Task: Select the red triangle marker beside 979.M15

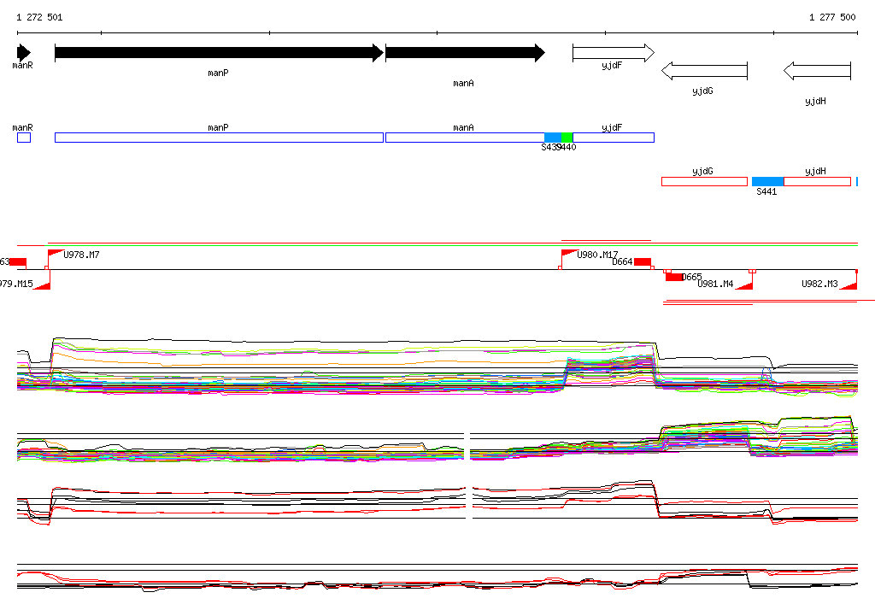Action: point(42,285)
